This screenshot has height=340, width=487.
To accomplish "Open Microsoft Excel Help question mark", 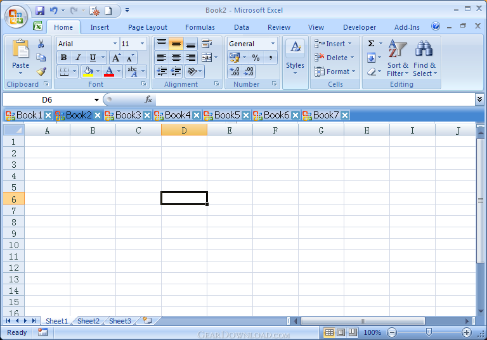I will click(x=436, y=26).
